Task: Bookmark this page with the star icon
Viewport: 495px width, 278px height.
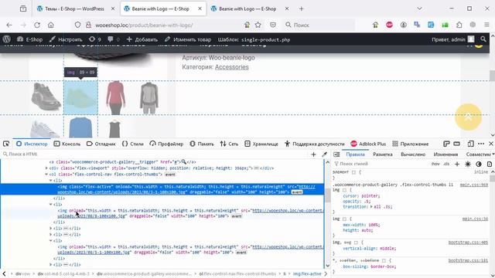Action: [258, 25]
